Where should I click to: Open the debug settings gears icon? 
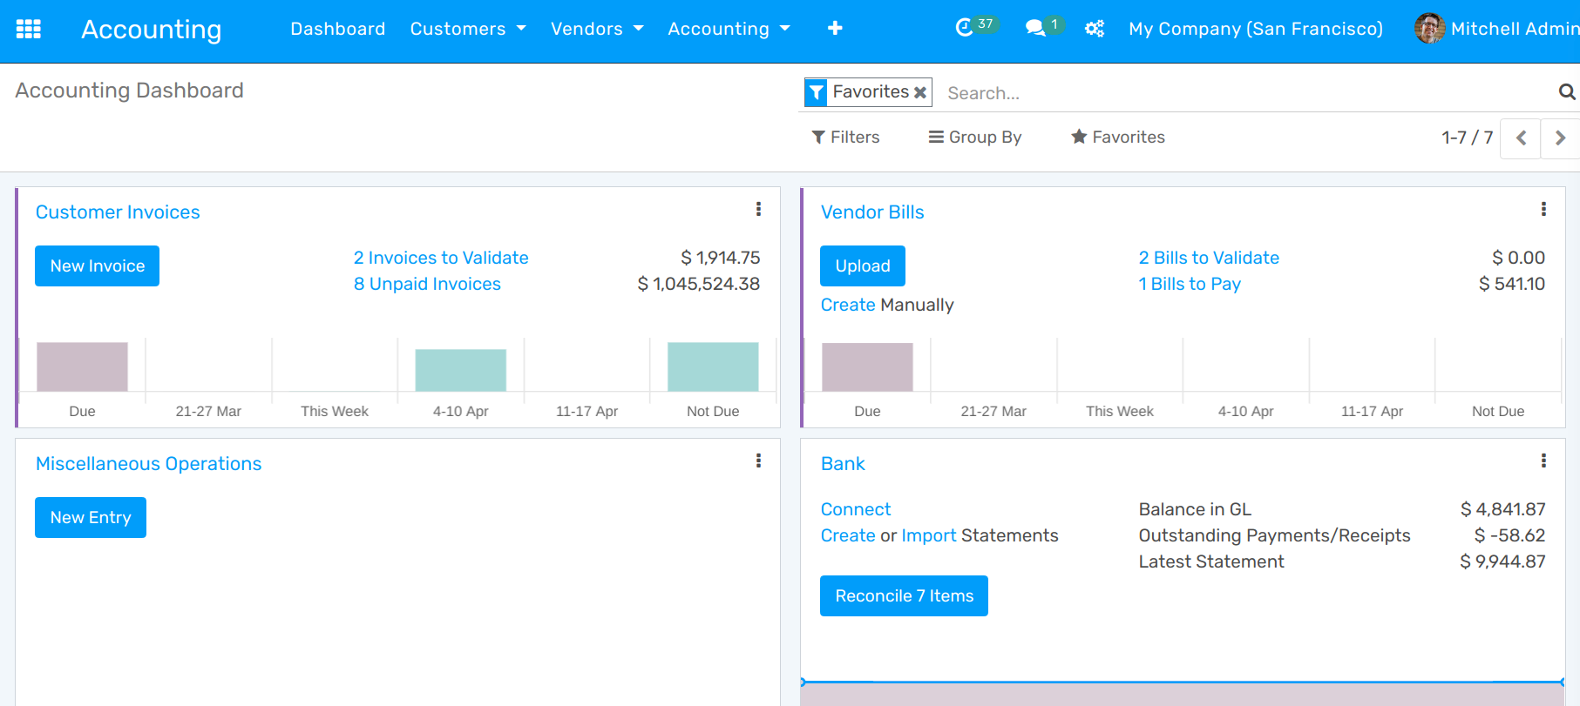coord(1094,29)
